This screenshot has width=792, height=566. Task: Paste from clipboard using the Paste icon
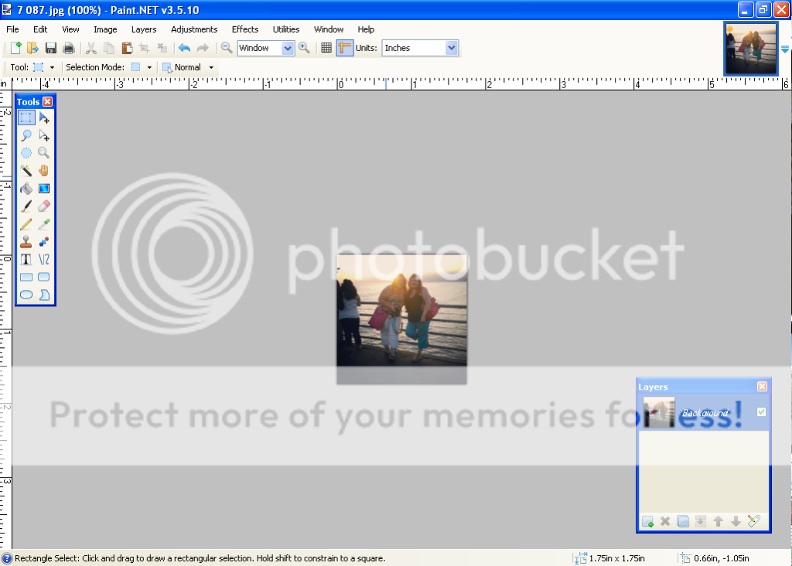tap(127, 48)
